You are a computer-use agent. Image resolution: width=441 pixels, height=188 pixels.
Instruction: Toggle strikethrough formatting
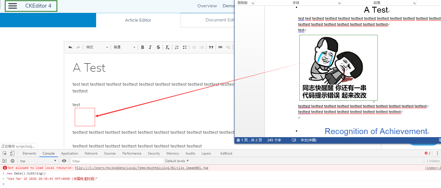[158, 47]
